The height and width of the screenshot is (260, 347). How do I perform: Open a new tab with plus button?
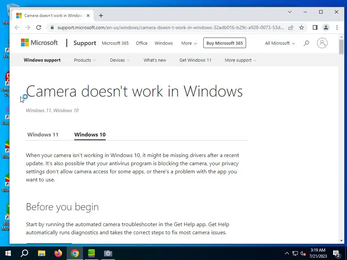101,16
